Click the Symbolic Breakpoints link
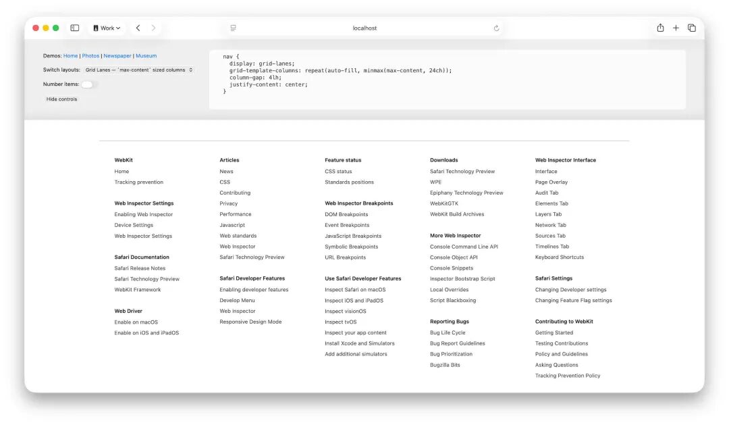 point(352,247)
